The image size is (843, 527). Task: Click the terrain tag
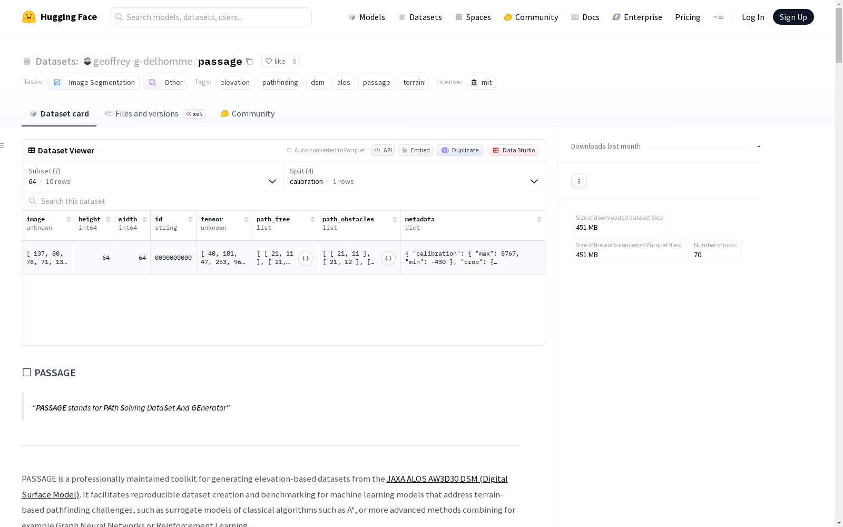coord(414,82)
